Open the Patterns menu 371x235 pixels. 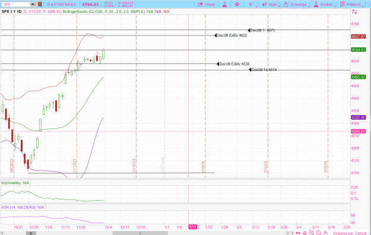[351, 5]
